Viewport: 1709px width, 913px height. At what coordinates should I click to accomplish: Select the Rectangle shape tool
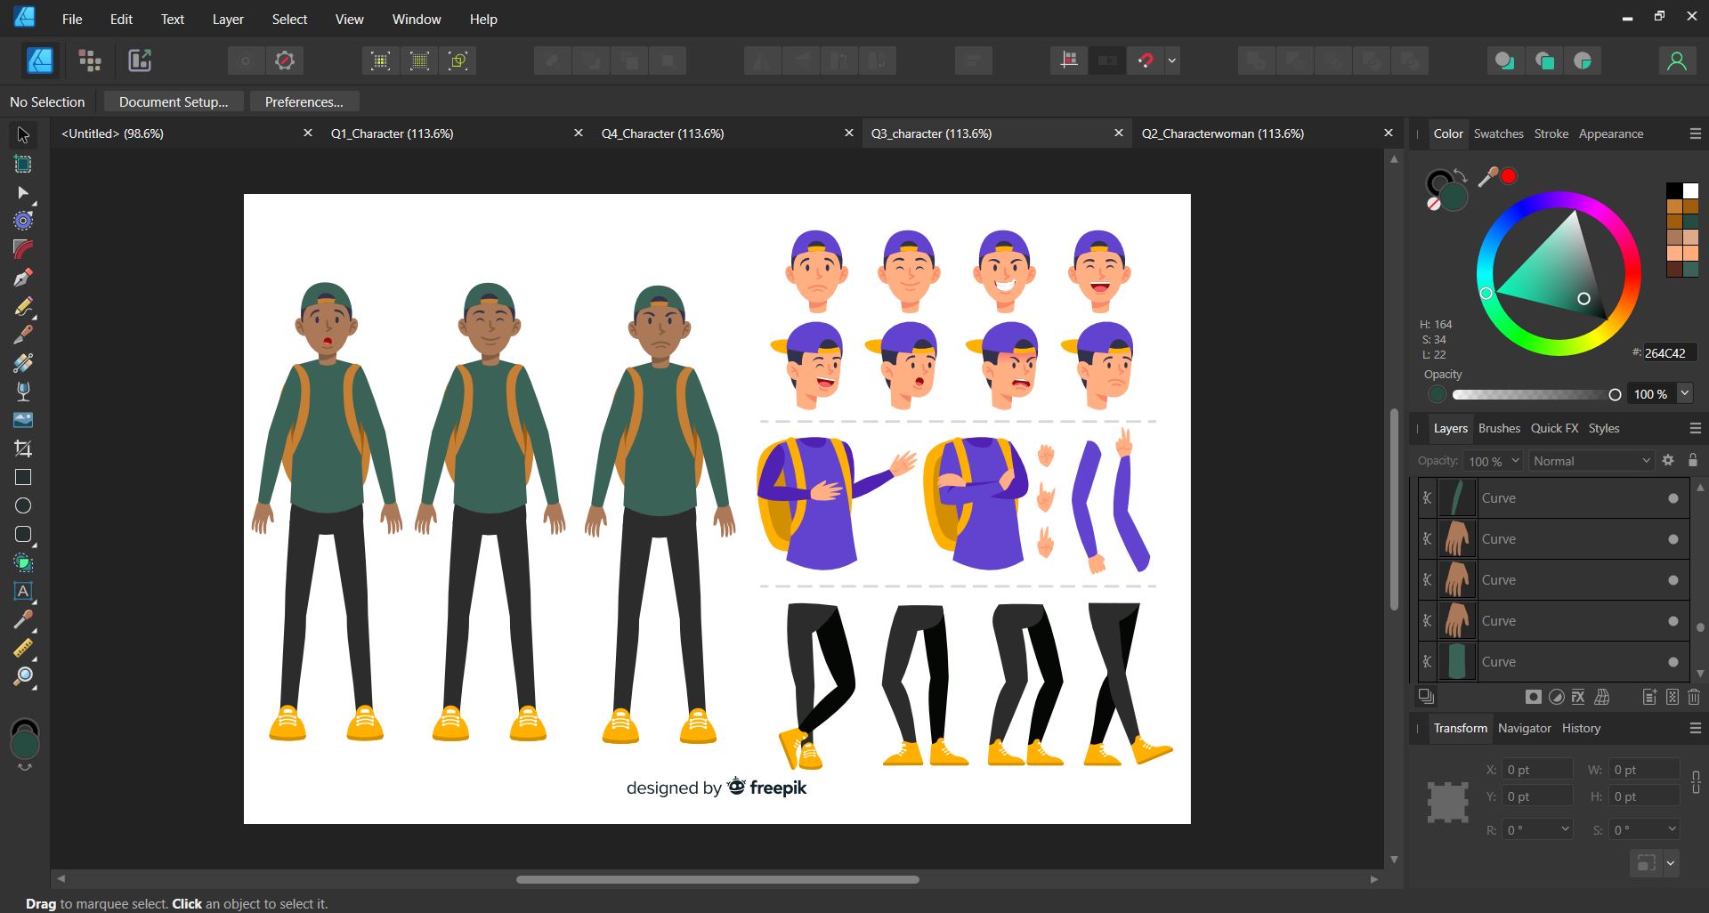click(23, 478)
